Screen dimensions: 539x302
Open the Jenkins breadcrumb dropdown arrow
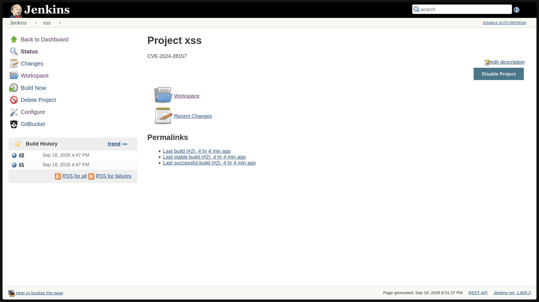pos(36,23)
